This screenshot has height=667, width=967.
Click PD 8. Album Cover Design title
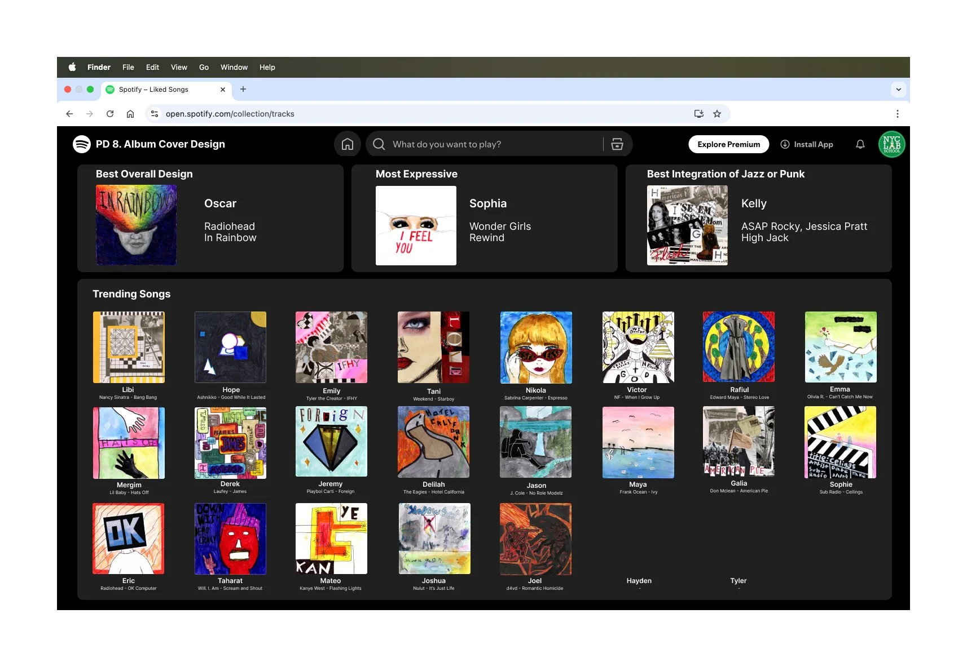(x=160, y=144)
